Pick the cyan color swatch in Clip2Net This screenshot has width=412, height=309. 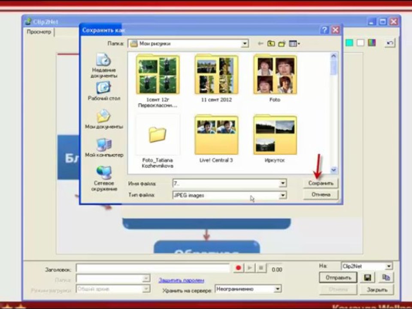click(349, 43)
